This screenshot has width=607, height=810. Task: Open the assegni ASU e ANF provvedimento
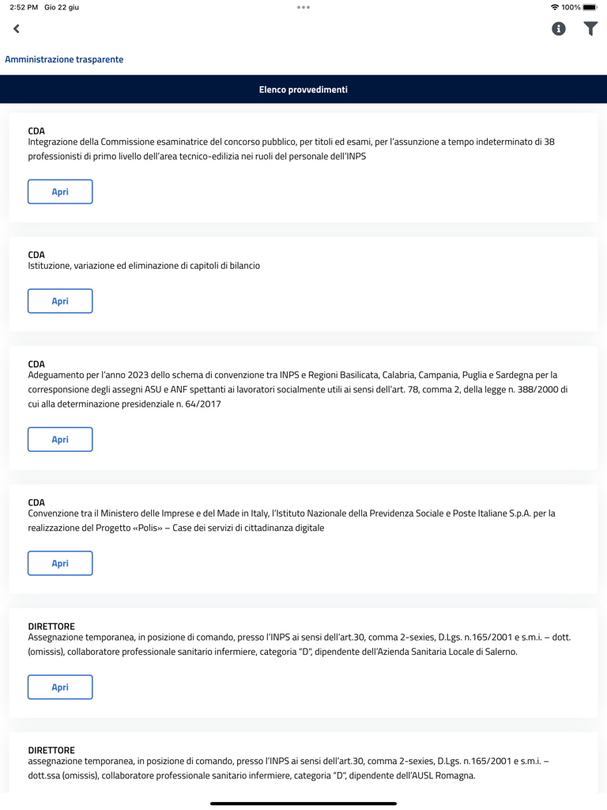pos(59,439)
